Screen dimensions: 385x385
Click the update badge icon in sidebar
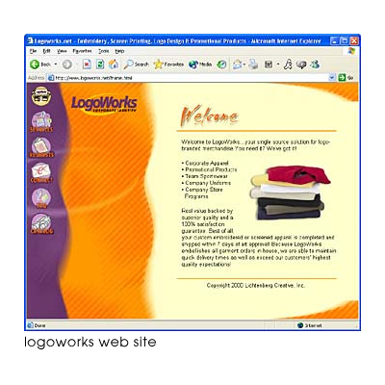[41, 96]
